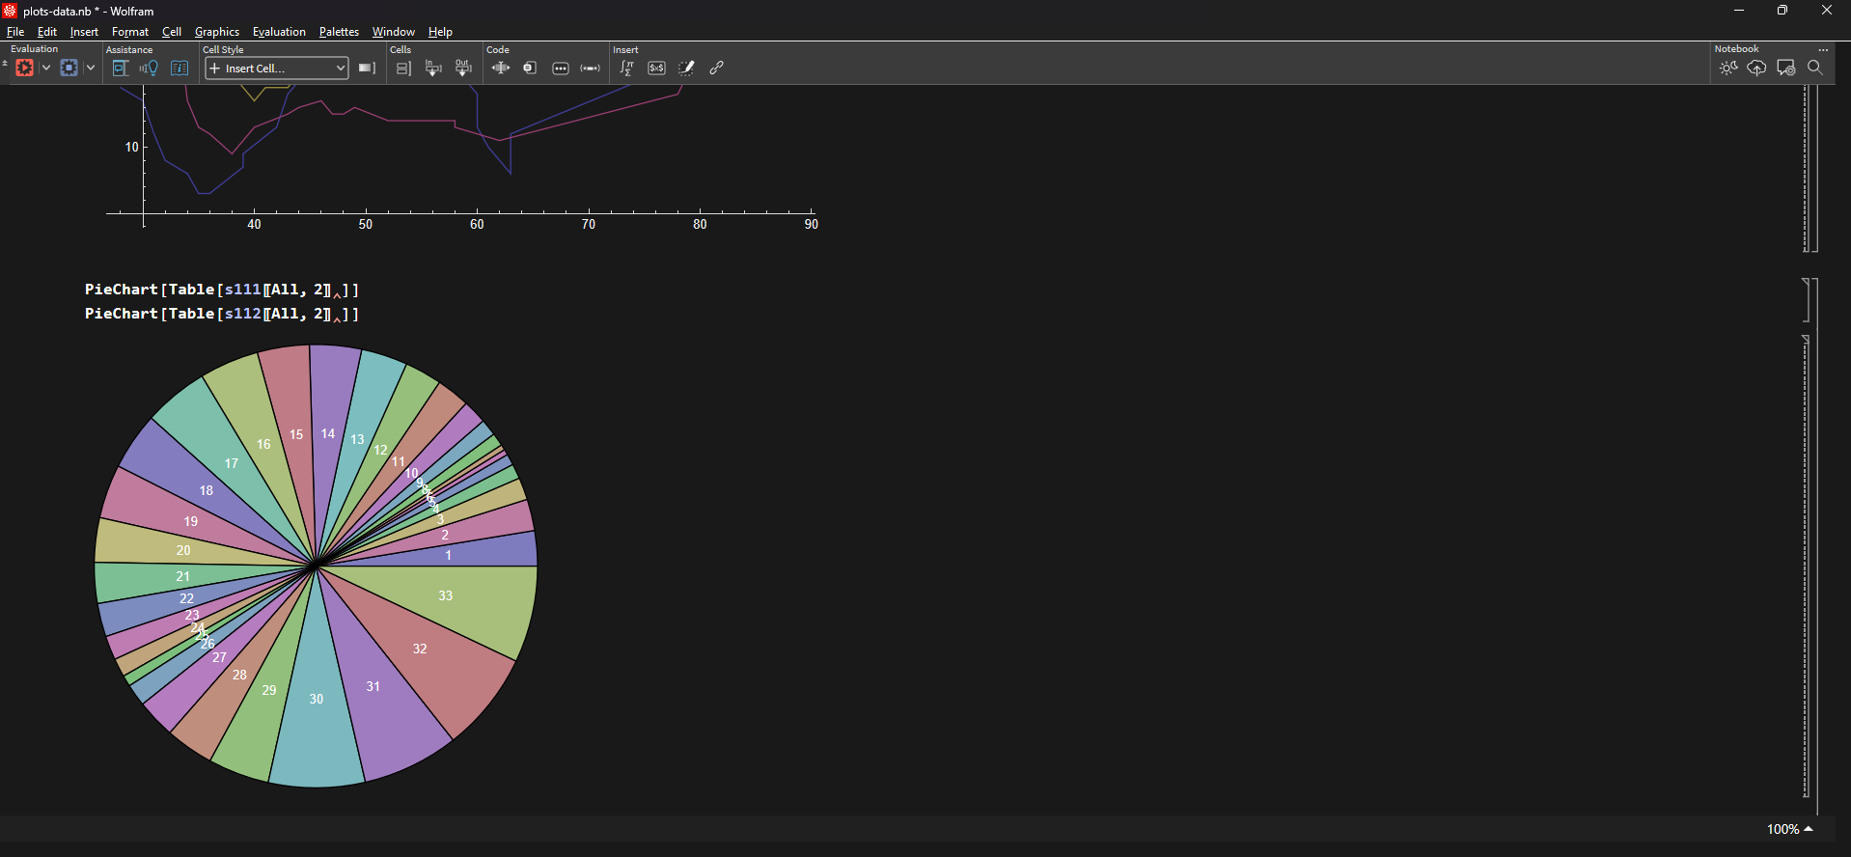Click the drawing canvas pencil insert icon
Viewport: 1851px width, 857px height.
(x=686, y=69)
